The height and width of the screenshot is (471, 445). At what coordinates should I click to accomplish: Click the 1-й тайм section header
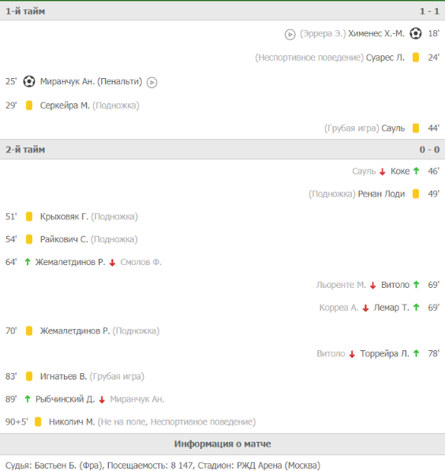[222, 11]
